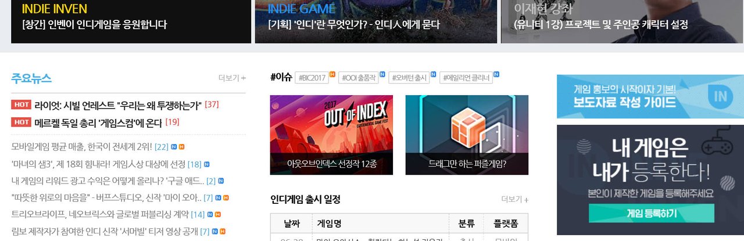
Task: Select the #BIC2017 issue tag
Action: coord(312,78)
